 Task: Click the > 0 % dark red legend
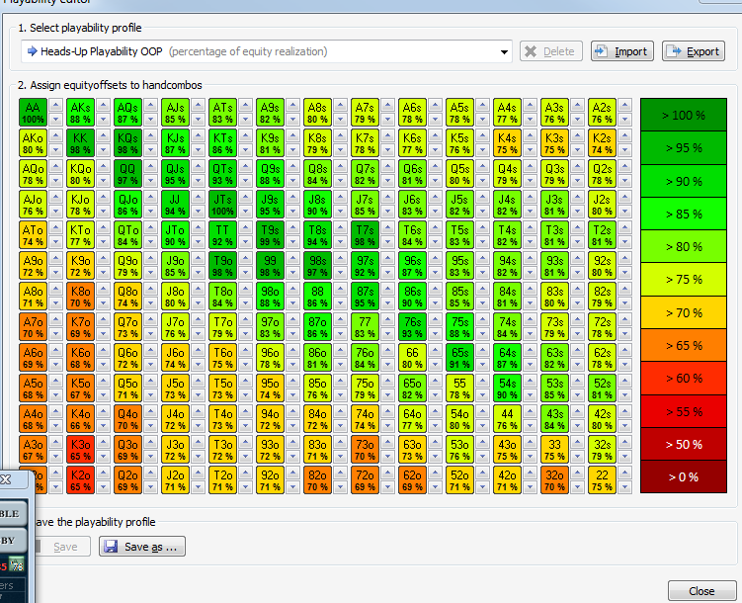[684, 477]
